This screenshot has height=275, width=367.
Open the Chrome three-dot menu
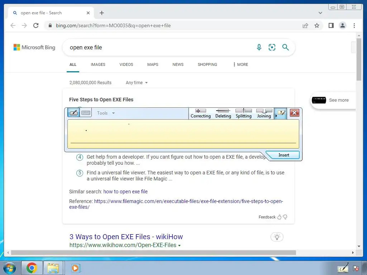point(354,25)
